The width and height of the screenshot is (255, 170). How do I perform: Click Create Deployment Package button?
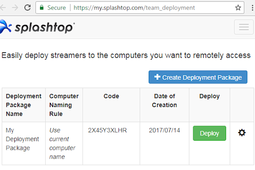[198, 77]
